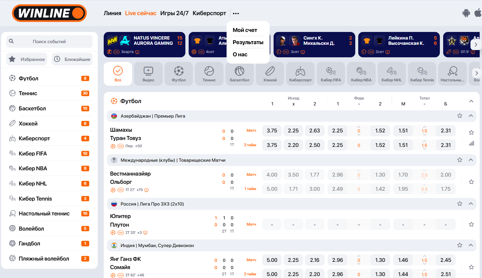Click the WINLINE logo
Viewport: 482px width, 278px height.
click(x=49, y=13)
